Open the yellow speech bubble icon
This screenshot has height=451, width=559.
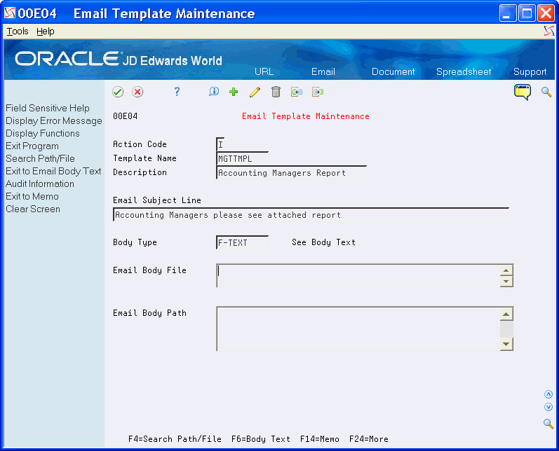click(523, 92)
